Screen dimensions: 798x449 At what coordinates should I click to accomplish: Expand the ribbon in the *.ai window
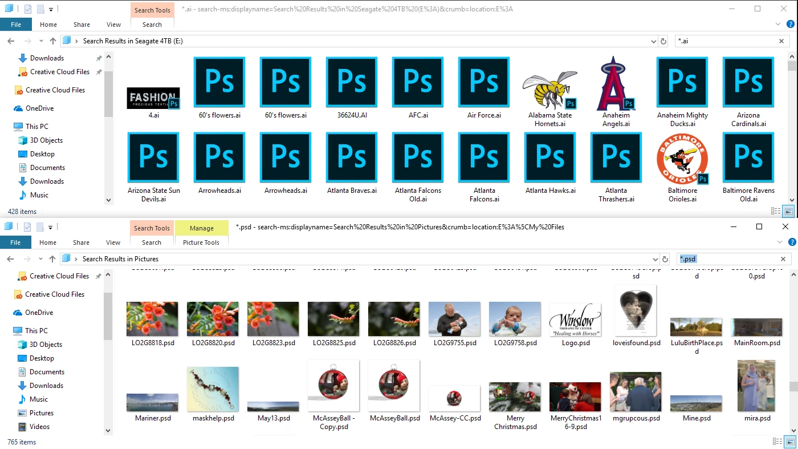(x=779, y=24)
